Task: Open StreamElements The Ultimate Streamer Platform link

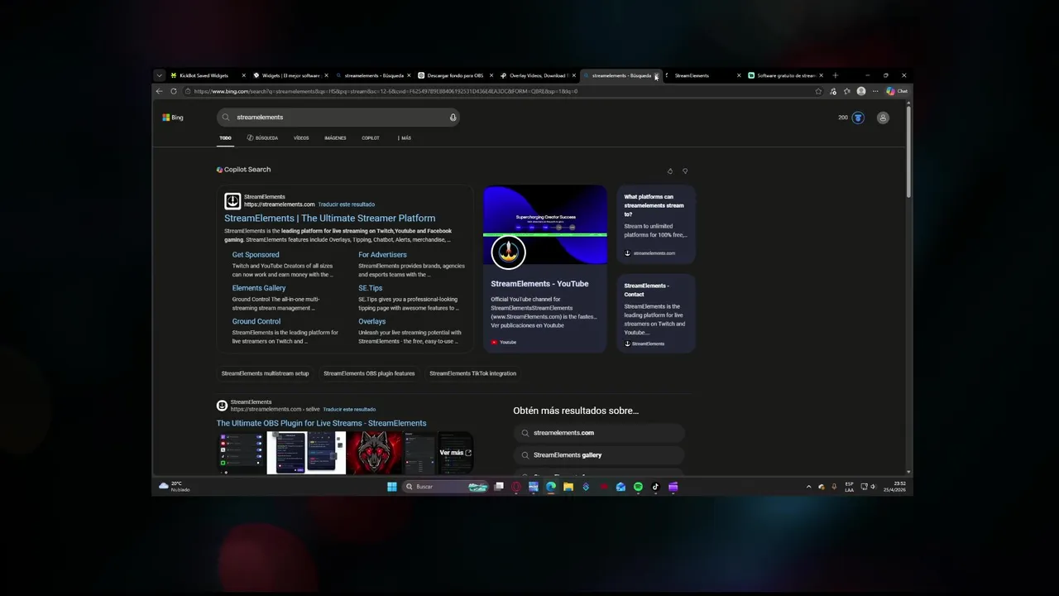Action: point(329,219)
